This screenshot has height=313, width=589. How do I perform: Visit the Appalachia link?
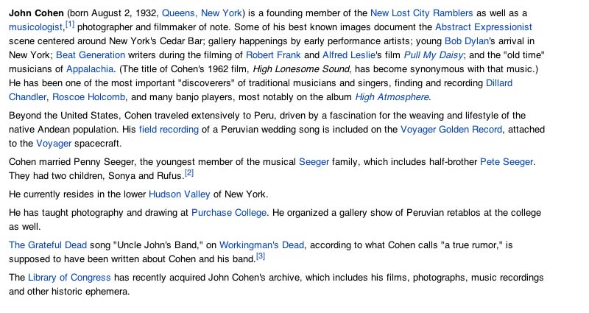(90, 69)
